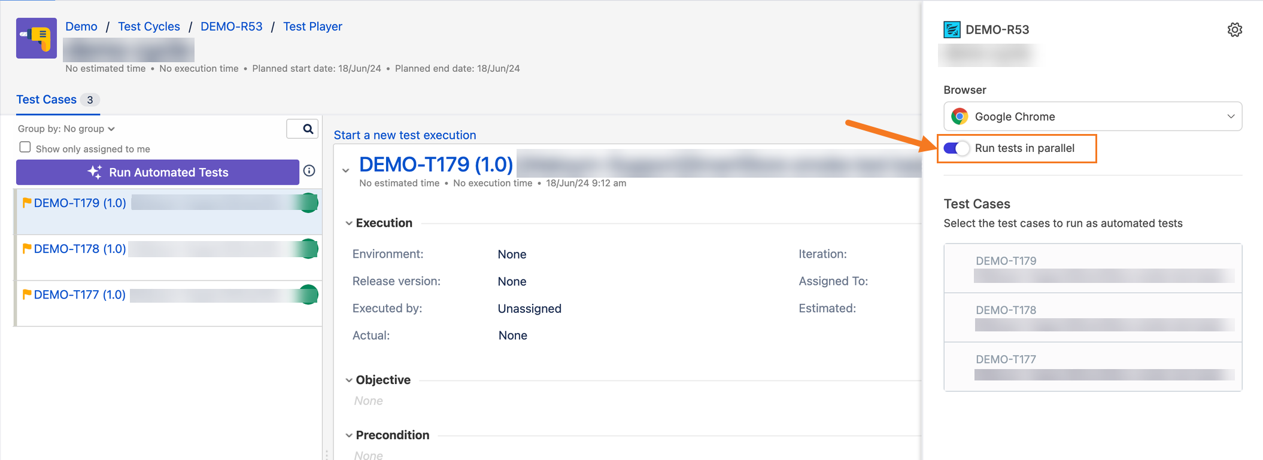Open DEMO-T179 (1.0) in test list
Viewport: 1263px width, 460px height.
[x=80, y=203]
